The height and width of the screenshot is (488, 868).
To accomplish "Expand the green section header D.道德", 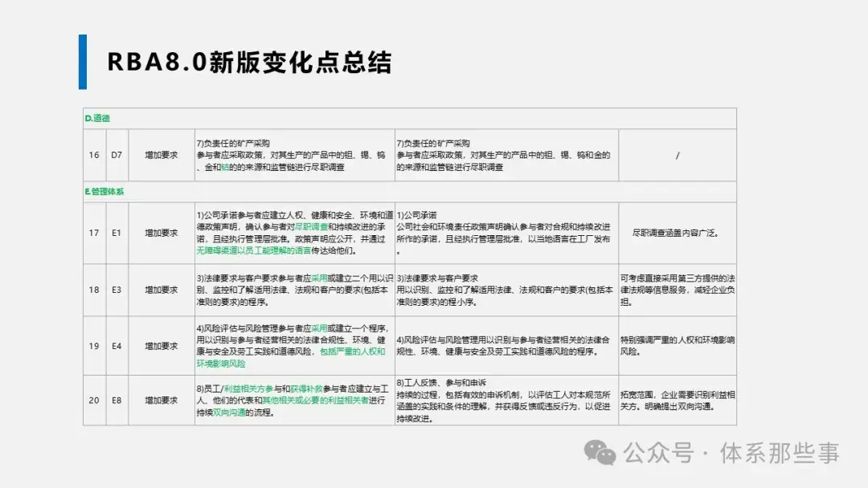I will (98, 117).
